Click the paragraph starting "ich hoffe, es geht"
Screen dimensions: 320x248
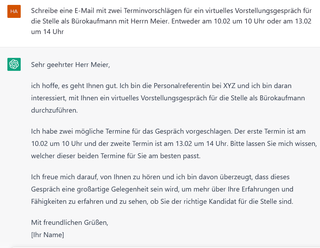[168, 98]
